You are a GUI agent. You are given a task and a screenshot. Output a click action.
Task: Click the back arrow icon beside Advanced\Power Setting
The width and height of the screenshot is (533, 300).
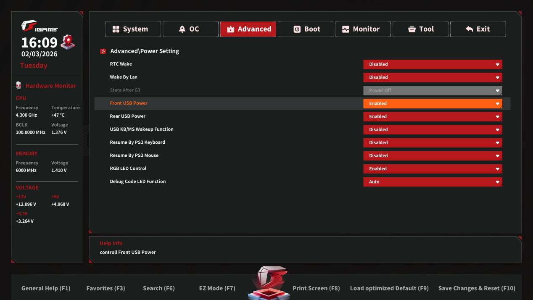[x=103, y=51]
